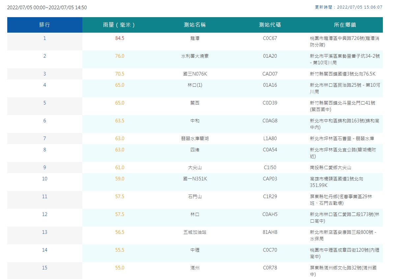Click station name 水利署火燒寮
This screenshot has width=399, height=279.
195,56
